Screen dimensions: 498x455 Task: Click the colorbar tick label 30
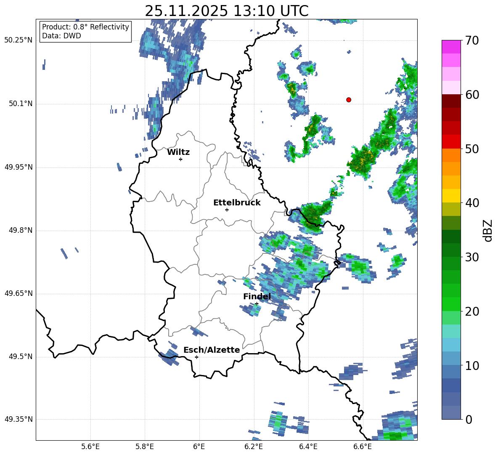click(x=472, y=257)
